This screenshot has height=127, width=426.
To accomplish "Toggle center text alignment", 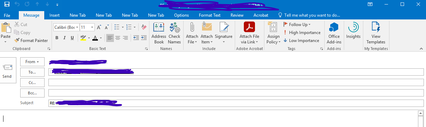I will tap(118, 38).
